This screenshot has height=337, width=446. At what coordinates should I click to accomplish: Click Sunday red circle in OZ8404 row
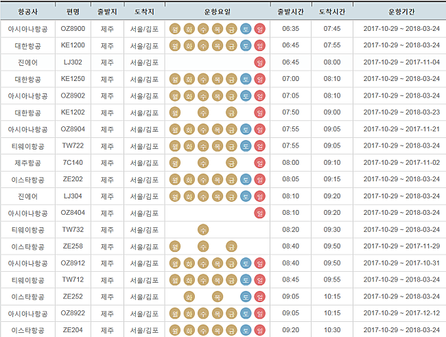[259, 213]
